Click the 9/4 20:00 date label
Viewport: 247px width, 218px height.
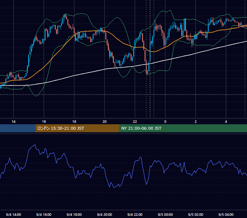[x=105, y=214]
